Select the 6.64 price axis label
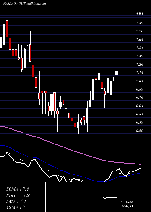 pyautogui.click(x=140, y=106)
